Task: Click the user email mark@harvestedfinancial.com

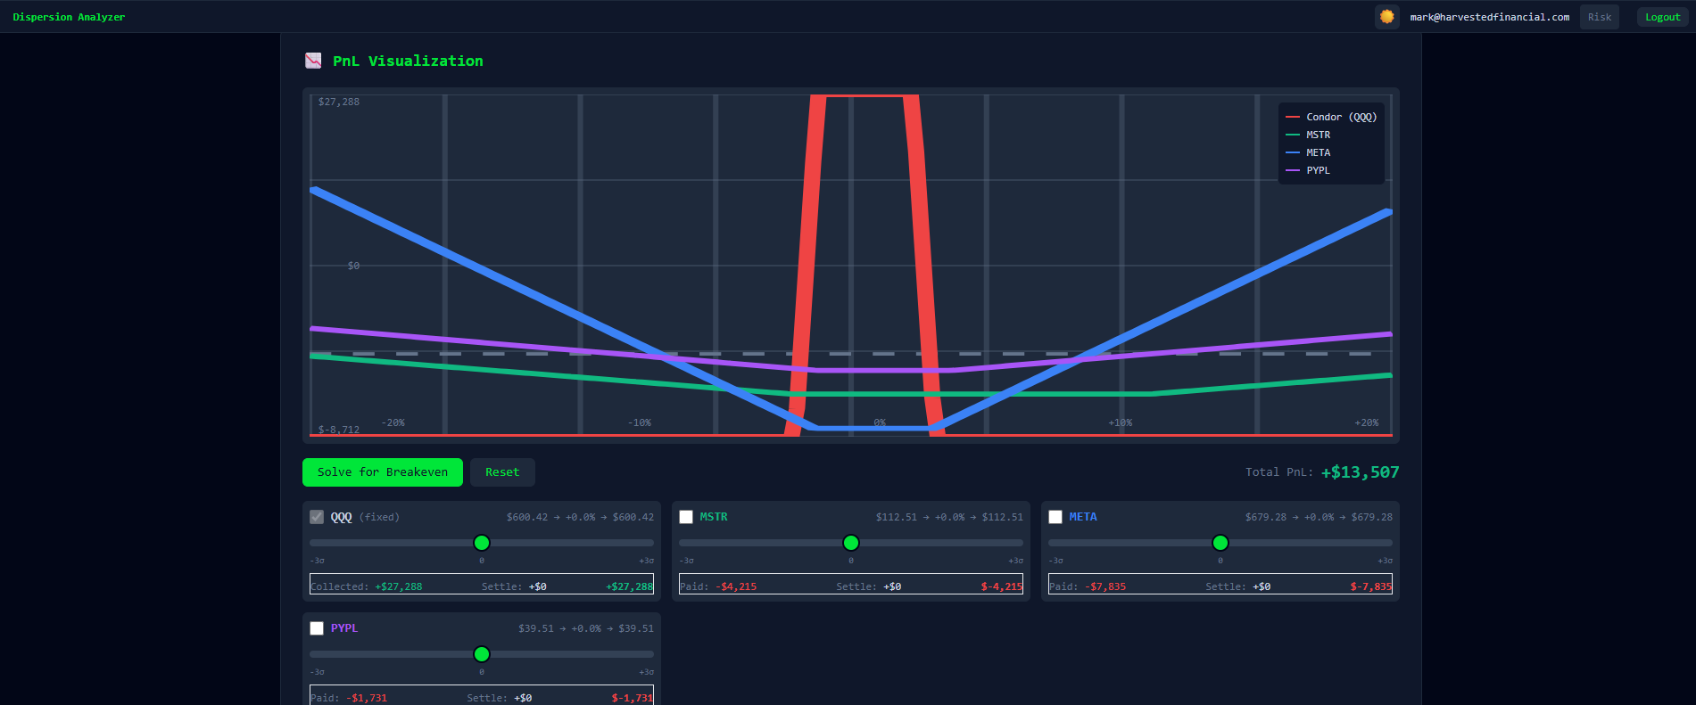Action: (1489, 17)
